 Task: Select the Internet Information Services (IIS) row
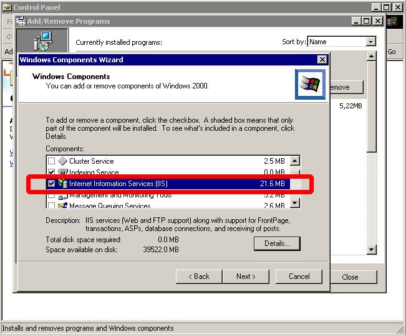tap(162, 184)
